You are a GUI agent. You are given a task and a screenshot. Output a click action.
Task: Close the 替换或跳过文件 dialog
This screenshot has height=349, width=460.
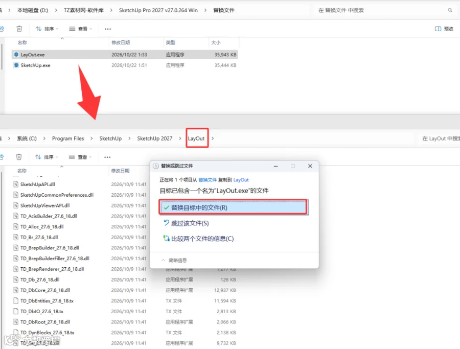point(310,166)
